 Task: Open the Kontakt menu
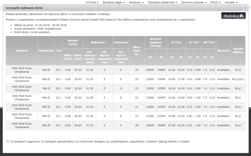(x=231, y=2)
